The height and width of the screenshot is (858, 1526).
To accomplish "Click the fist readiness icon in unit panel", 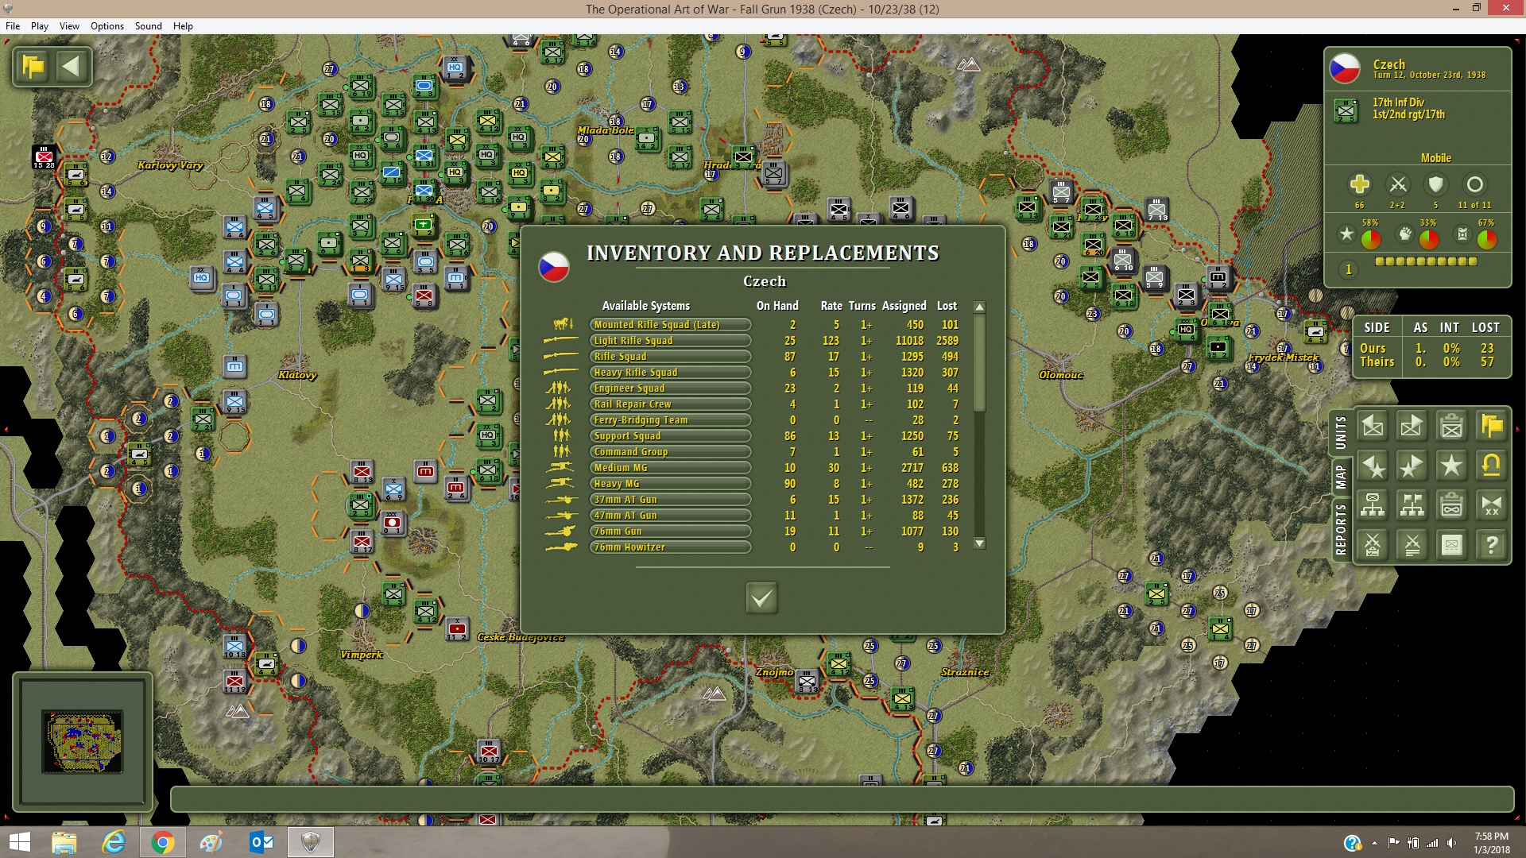I will [1404, 234].
